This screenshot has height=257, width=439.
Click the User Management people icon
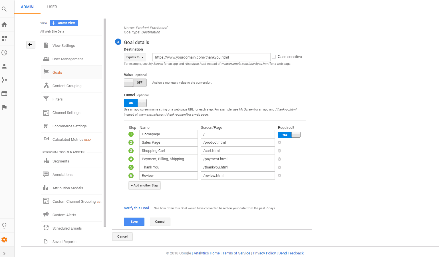[46, 59]
